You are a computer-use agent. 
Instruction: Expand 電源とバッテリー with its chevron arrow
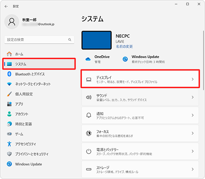coord(193,151)
